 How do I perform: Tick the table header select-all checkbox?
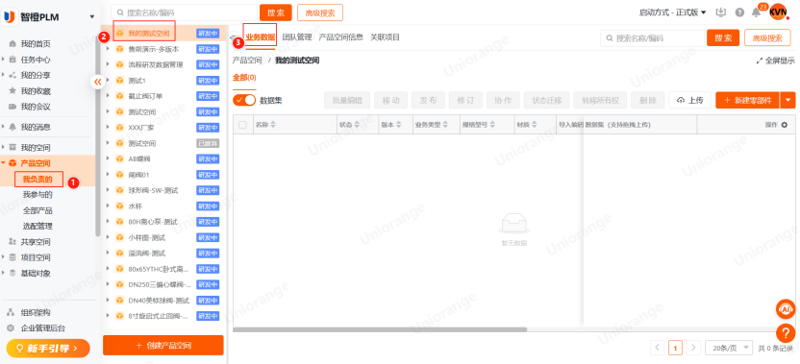tap(242, 125)
